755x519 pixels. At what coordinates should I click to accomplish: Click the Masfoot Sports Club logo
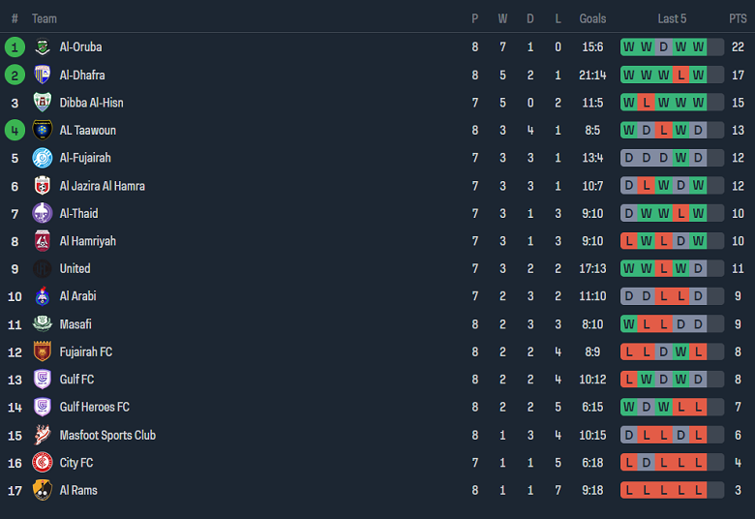pos(42,435)
